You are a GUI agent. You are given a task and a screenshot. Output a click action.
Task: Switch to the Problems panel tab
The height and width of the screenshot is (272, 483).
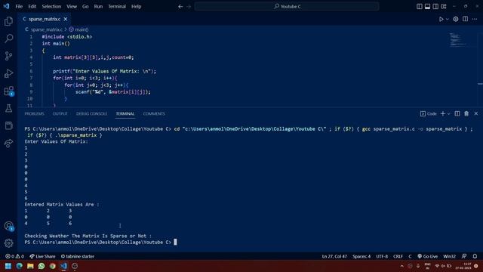click(35, 114)
